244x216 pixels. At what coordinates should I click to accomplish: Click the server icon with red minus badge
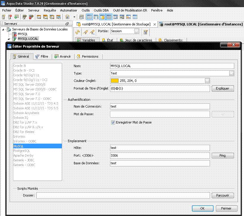(10, 17)
